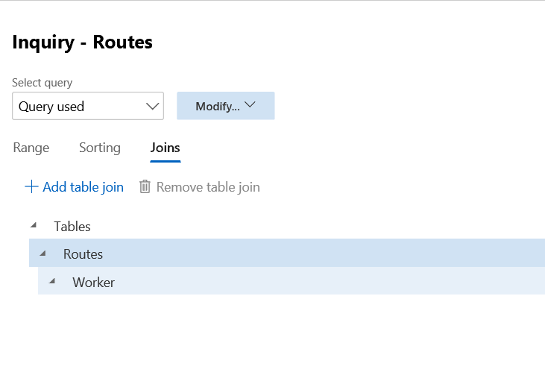Expand the Modify button's chevron arrow
545x381 pixels.
coord(251,106)
